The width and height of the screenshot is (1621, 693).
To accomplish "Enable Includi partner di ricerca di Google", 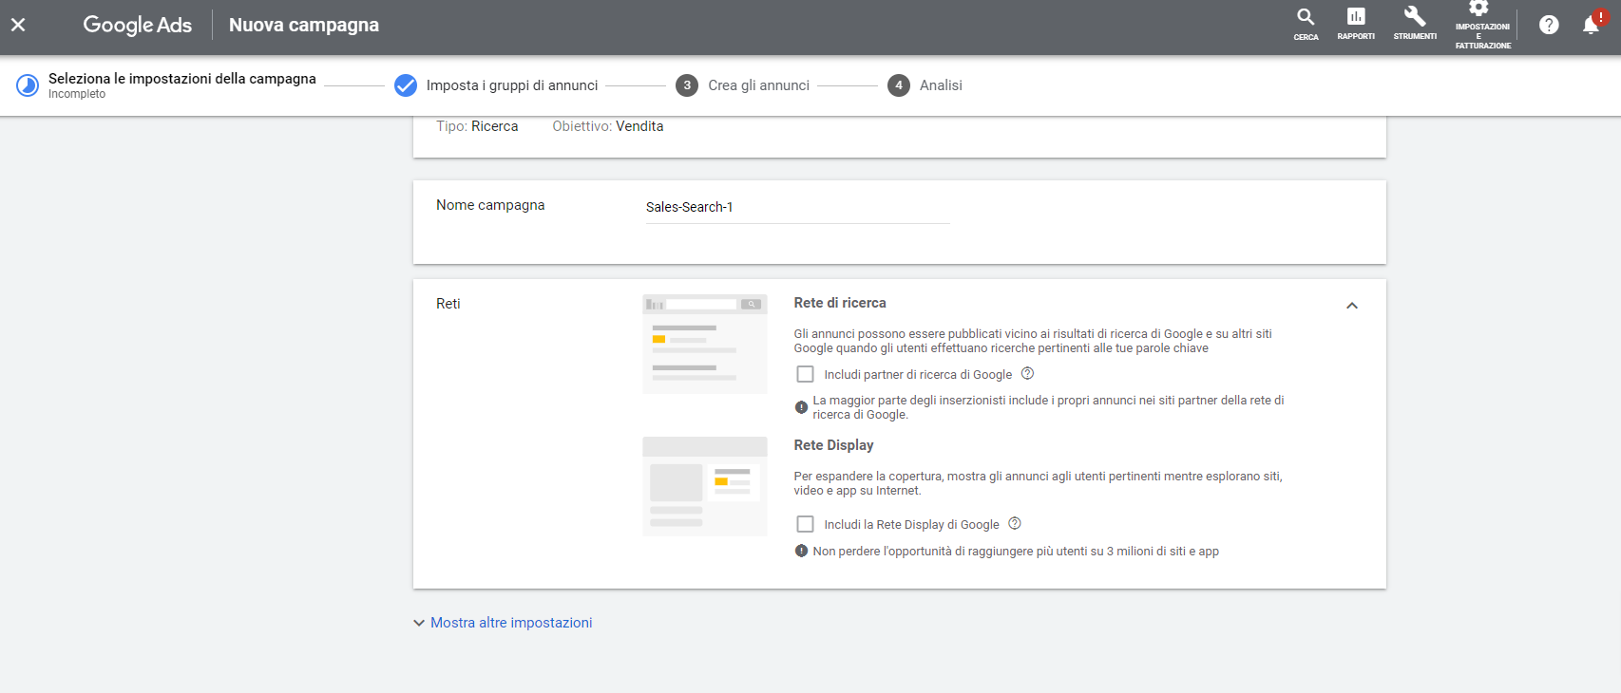I will [806, 374].
